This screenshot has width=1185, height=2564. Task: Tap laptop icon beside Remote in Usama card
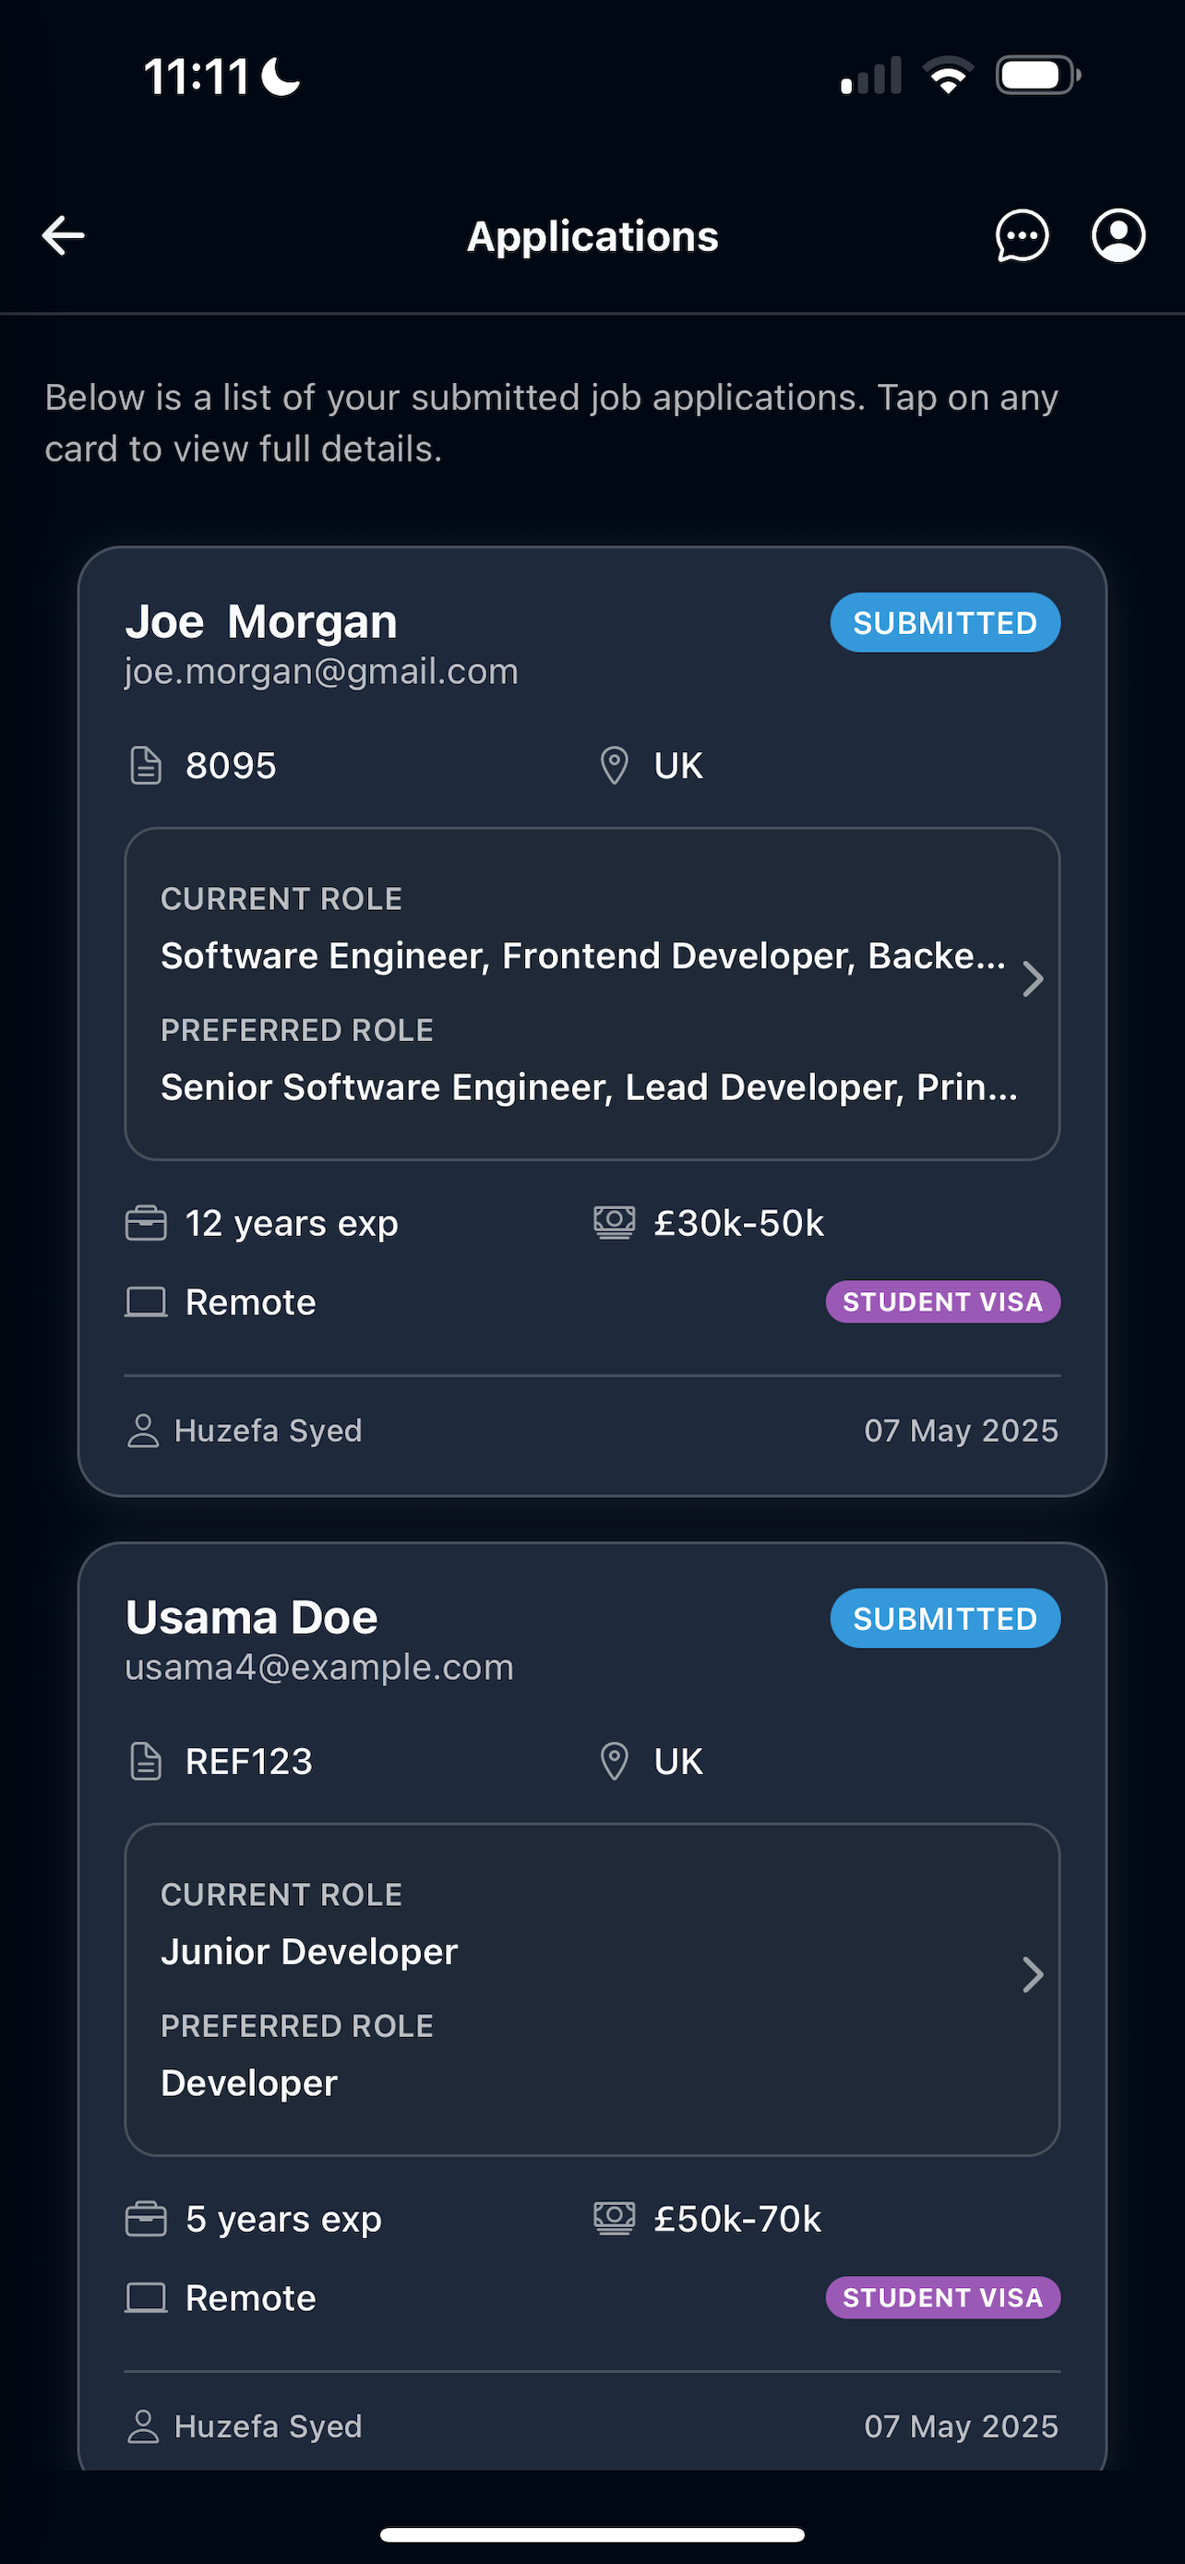(146, 2298)
